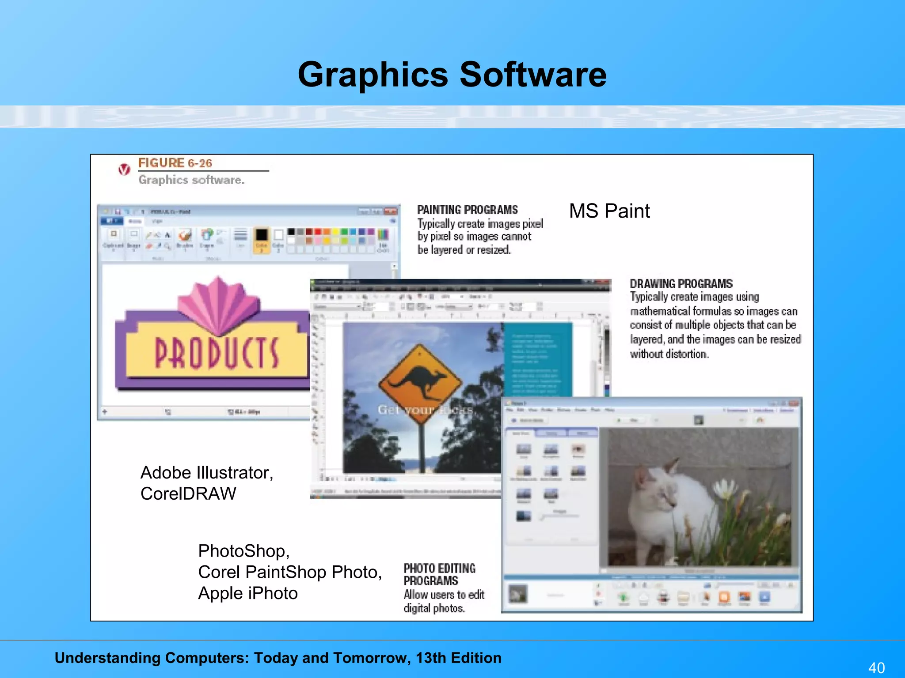Click the Picasa next photo thumbnail in top bar

699,420
